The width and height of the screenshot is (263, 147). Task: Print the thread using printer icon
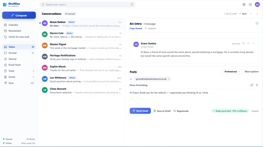pos(257,23)
